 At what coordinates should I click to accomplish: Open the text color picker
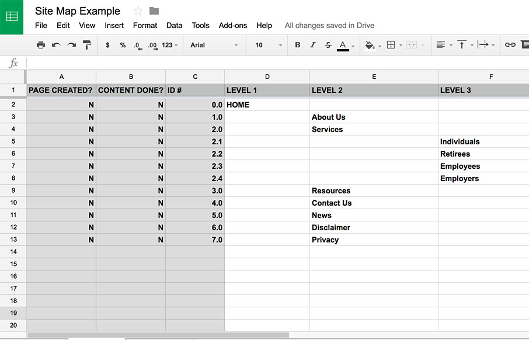pyautogui.click(x=343, y=46)
